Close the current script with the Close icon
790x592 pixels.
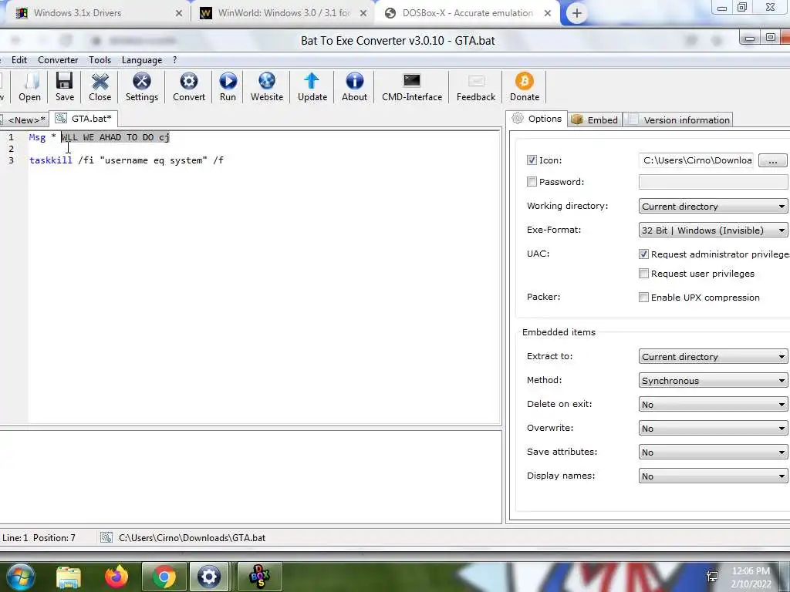[100, 86]
